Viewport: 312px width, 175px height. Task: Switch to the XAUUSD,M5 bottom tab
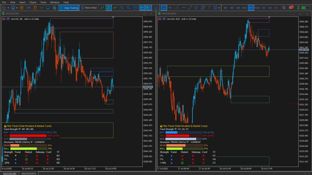point(9,174)
